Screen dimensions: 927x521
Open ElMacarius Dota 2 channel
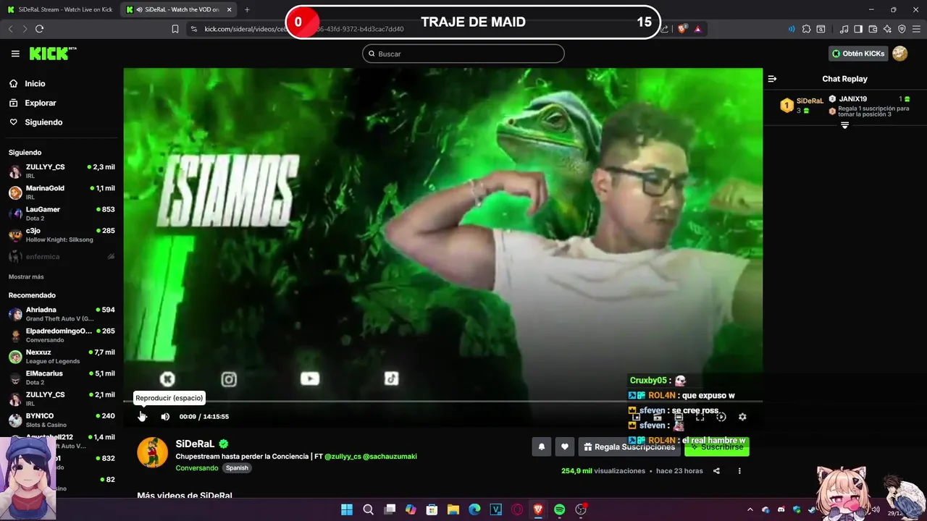[x=62, y=378]
